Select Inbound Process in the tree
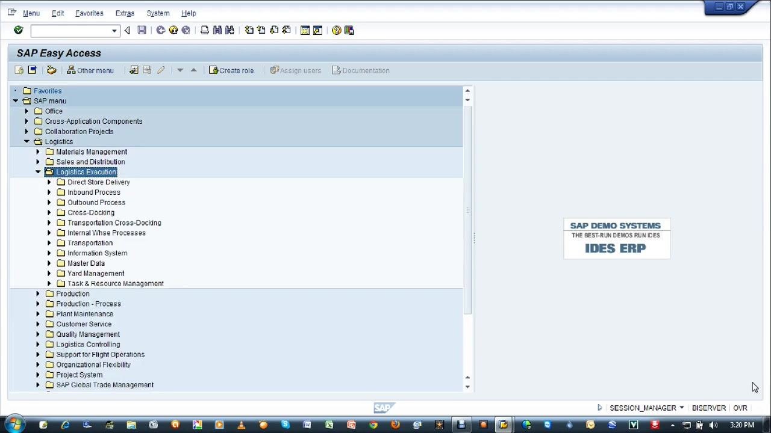 click(x=94, y=192)
